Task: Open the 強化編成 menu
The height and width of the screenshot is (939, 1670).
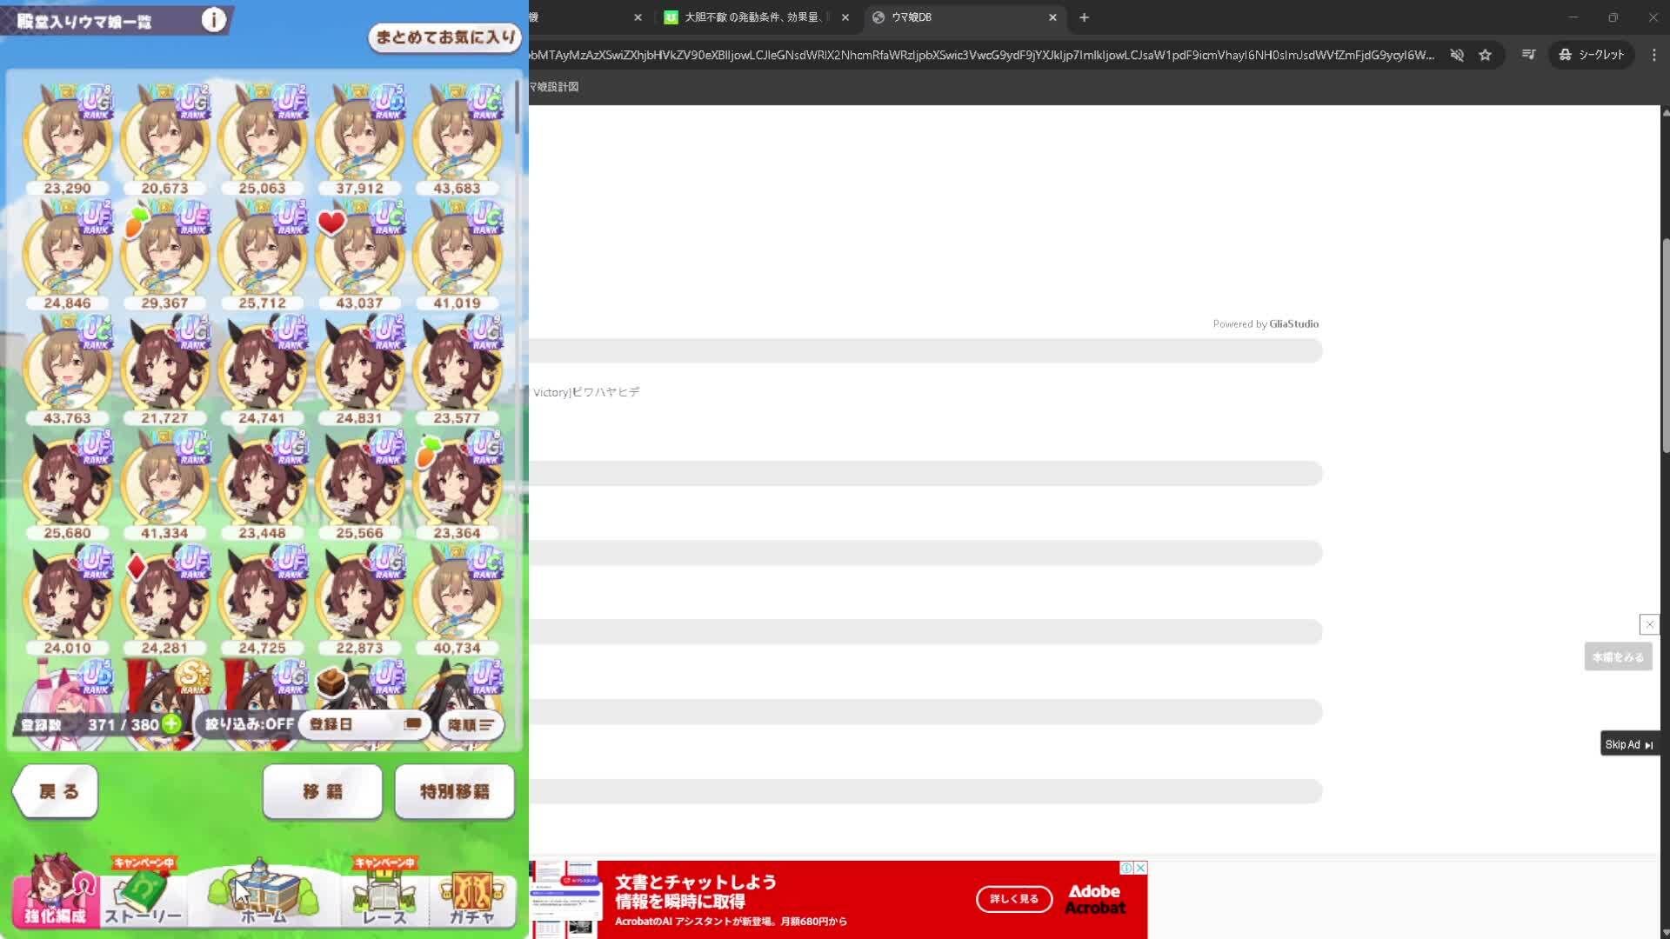Action: pyautogui.click(x=55, y=891)
